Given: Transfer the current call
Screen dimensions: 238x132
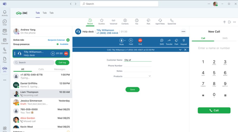Looking at the screenshot, I should pos(169,42).
